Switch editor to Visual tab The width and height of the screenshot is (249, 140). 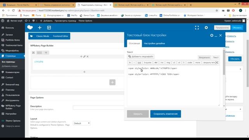204,58
